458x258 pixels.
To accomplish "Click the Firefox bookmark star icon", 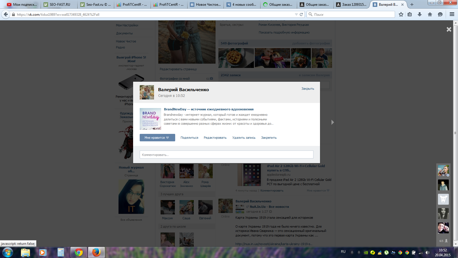I will coord(401,14).
